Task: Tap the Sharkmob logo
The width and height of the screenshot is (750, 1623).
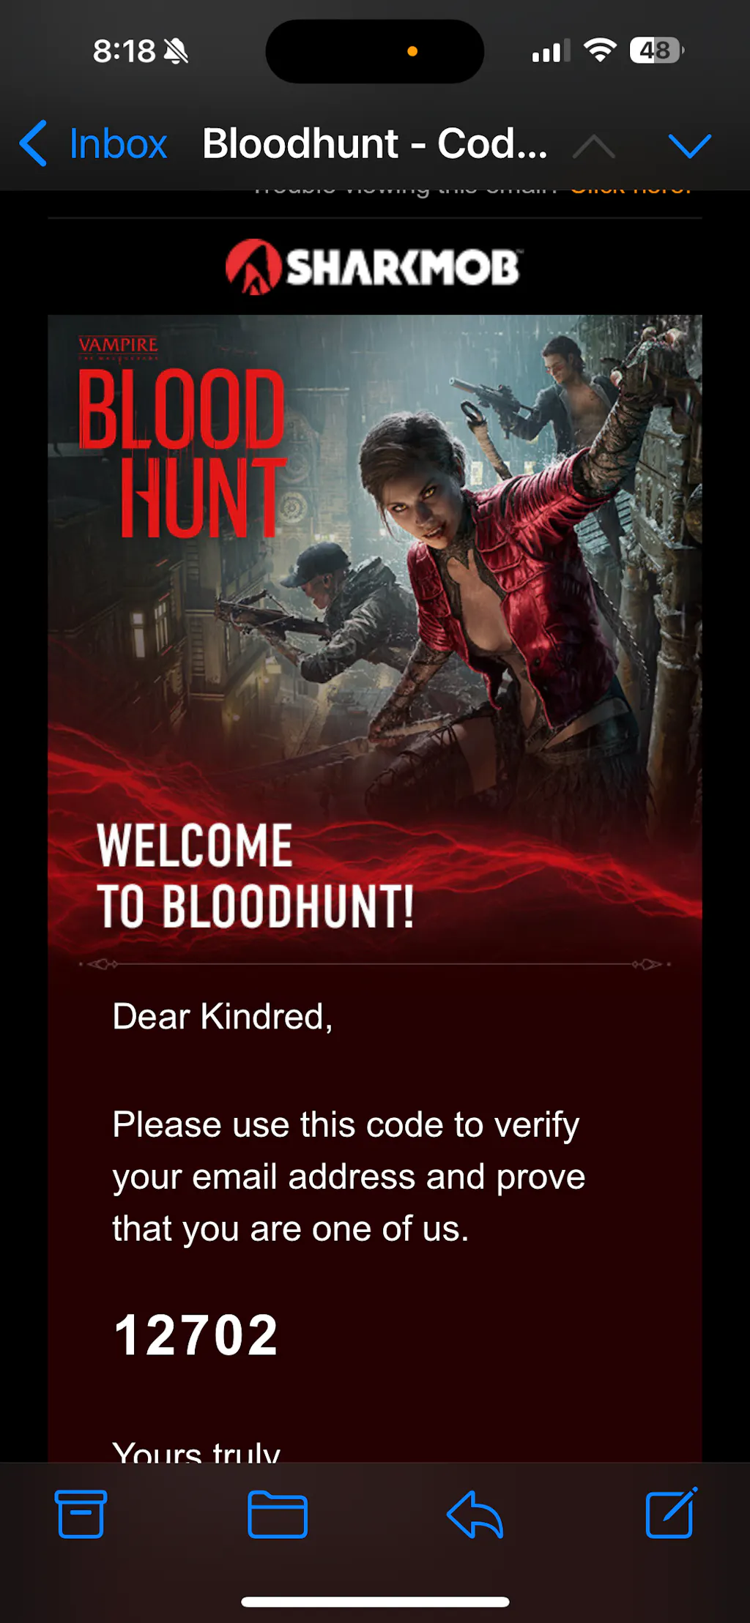Action: click(374, 267)
